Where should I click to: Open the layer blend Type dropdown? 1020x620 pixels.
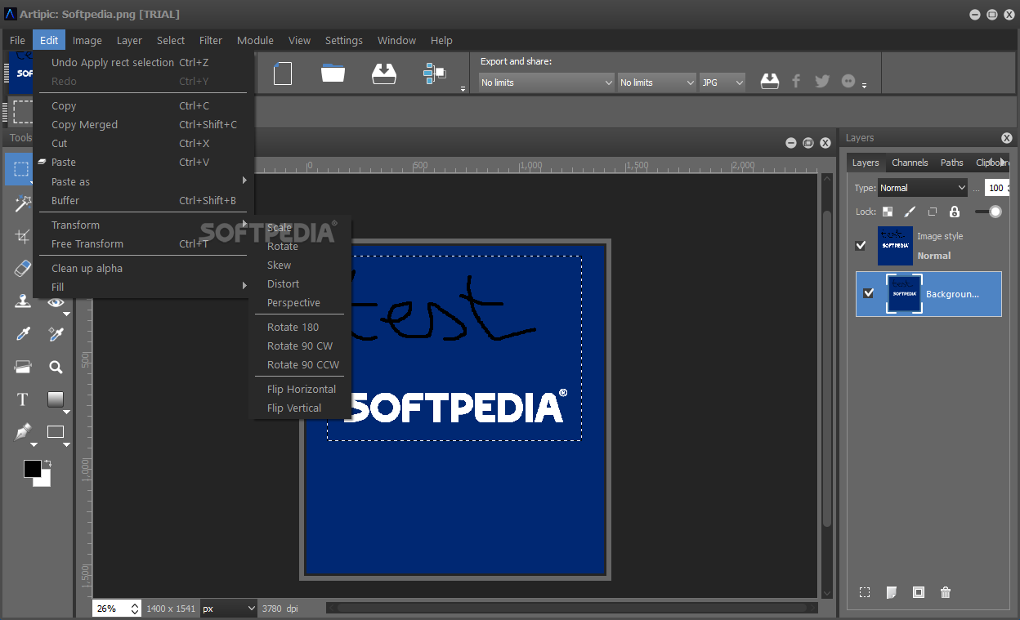point(923,188)
